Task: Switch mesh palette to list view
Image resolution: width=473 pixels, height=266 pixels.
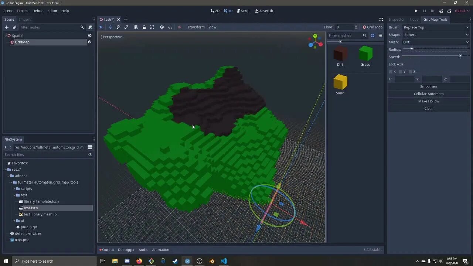Action: (380, 35)
